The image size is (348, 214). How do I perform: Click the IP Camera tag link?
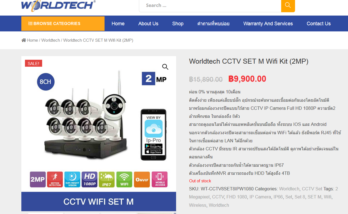[x=260, y=197]
